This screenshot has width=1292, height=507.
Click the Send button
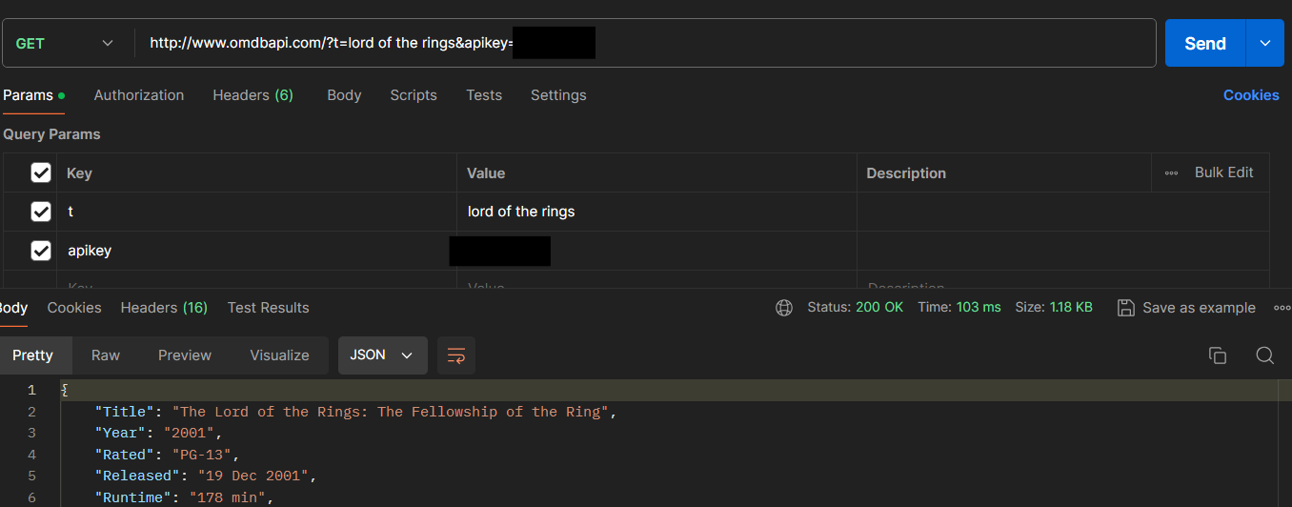[1205, 43]
